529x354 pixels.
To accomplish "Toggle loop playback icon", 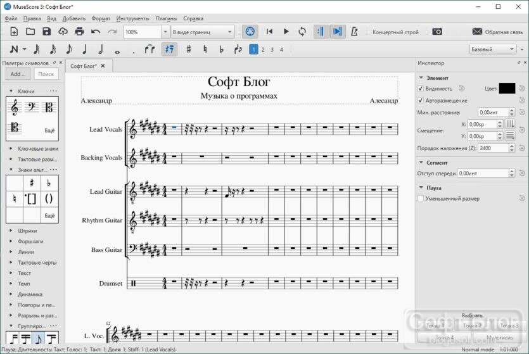I will tap(302, 32).
